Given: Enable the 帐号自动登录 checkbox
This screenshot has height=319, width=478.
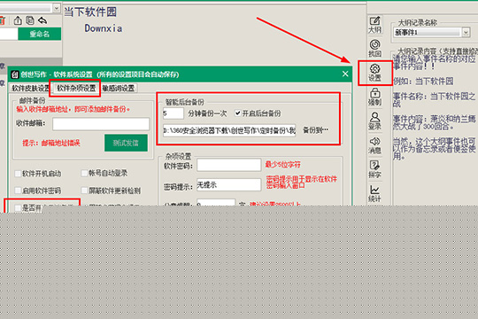Looking at the screenshot, I should [x=84, y=174].
